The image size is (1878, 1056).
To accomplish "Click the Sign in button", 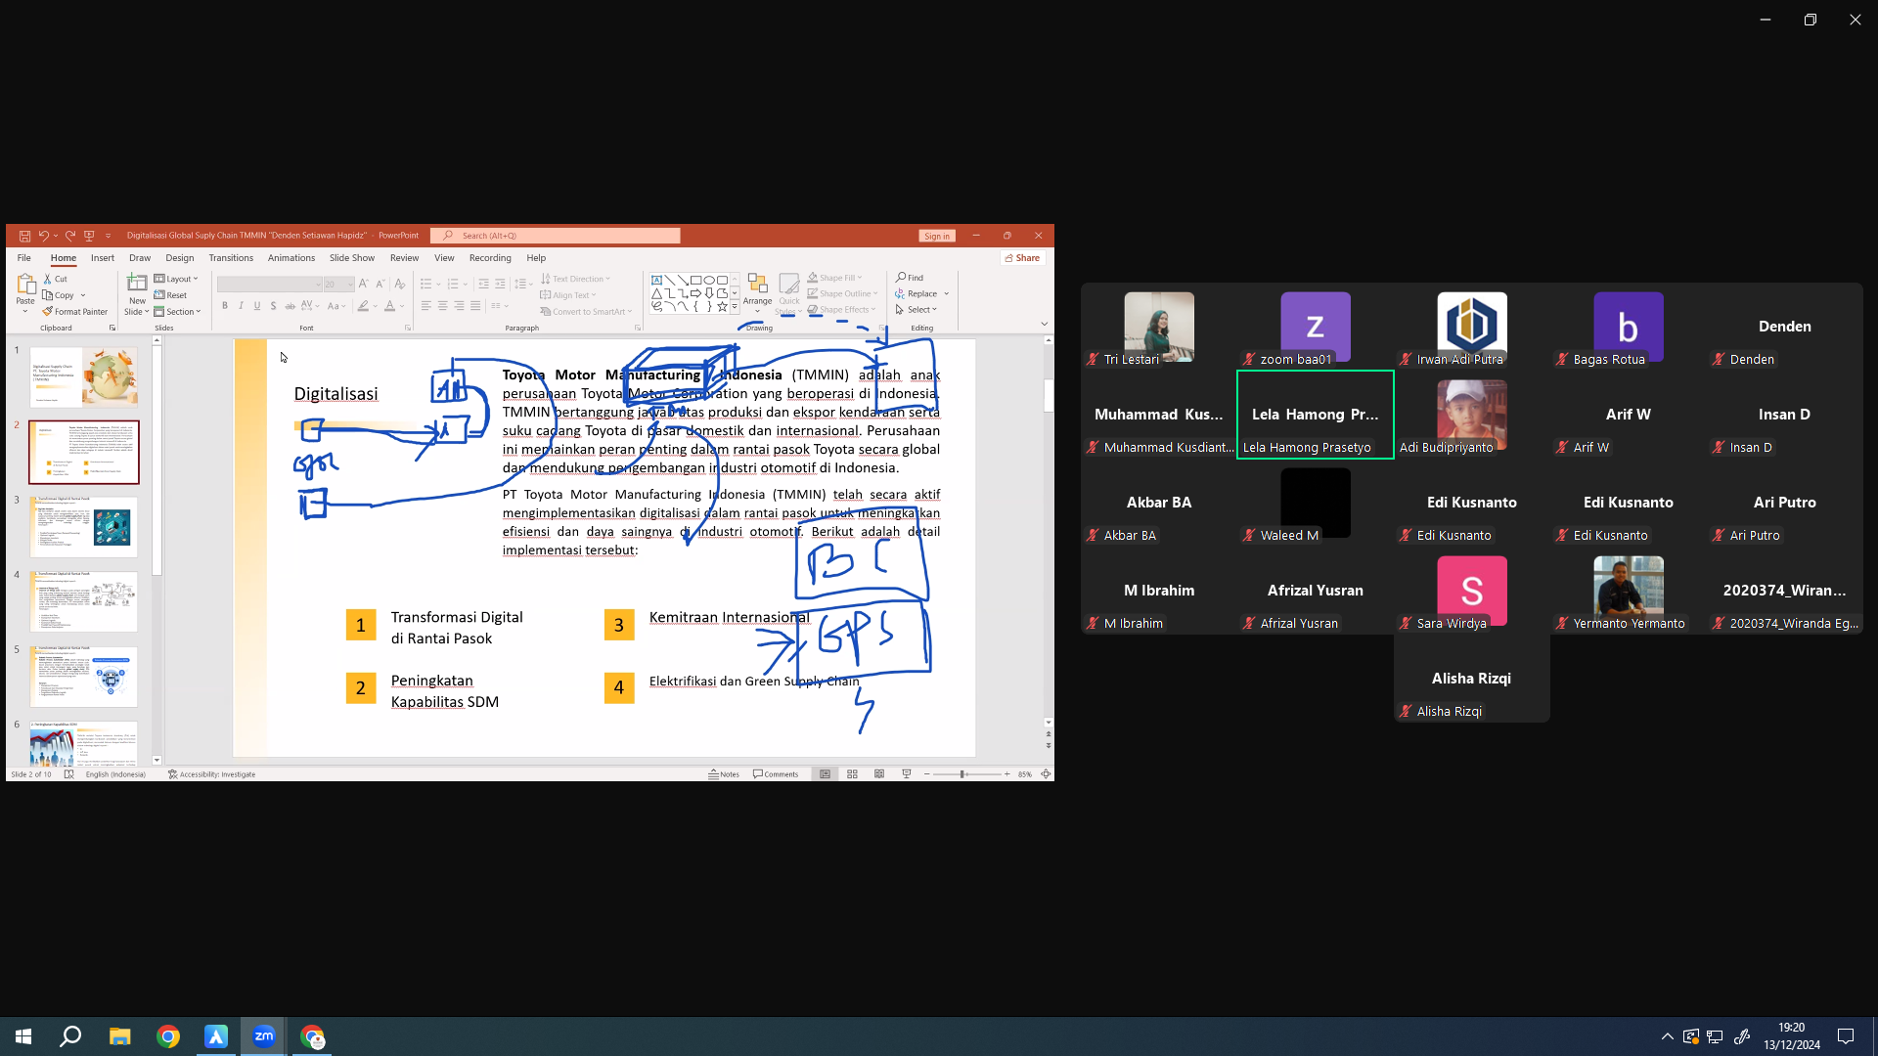I will 936,236.
